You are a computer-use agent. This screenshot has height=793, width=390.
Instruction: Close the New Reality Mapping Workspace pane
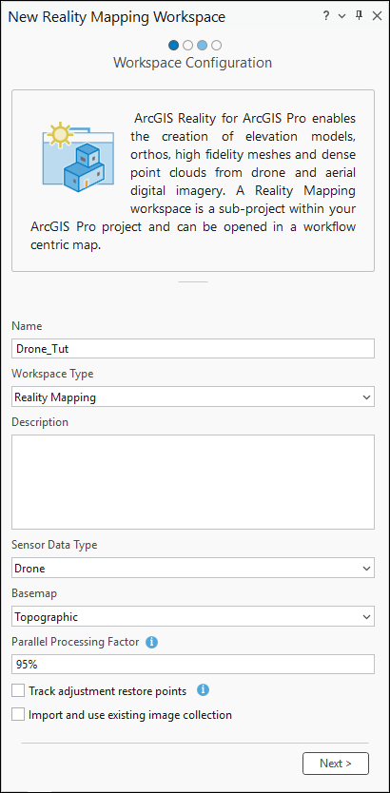(377, 16)
